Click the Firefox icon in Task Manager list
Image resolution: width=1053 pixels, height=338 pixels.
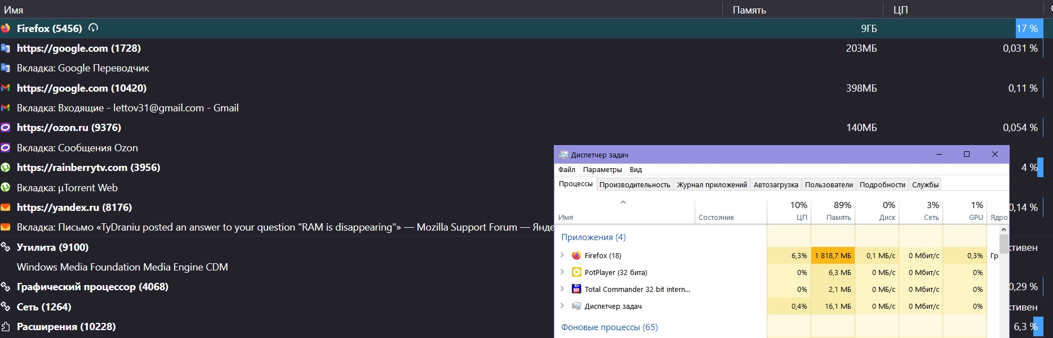576,255
